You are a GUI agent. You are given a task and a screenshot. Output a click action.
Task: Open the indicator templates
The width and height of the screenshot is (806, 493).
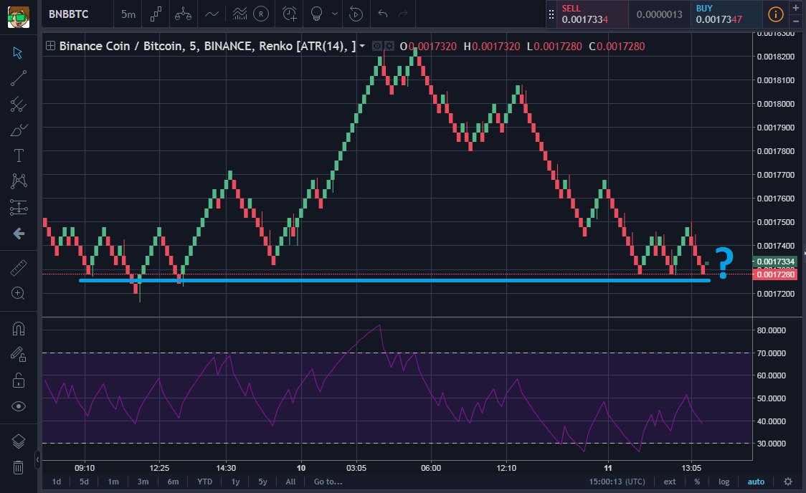(x=240, y=14)
